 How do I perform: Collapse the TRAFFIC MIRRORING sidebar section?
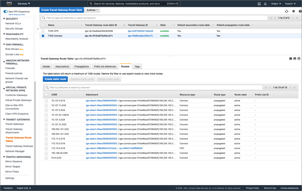[4, 157]
